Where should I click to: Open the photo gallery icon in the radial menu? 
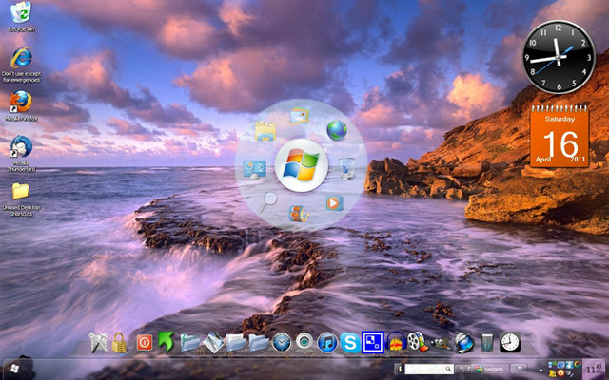300,116
